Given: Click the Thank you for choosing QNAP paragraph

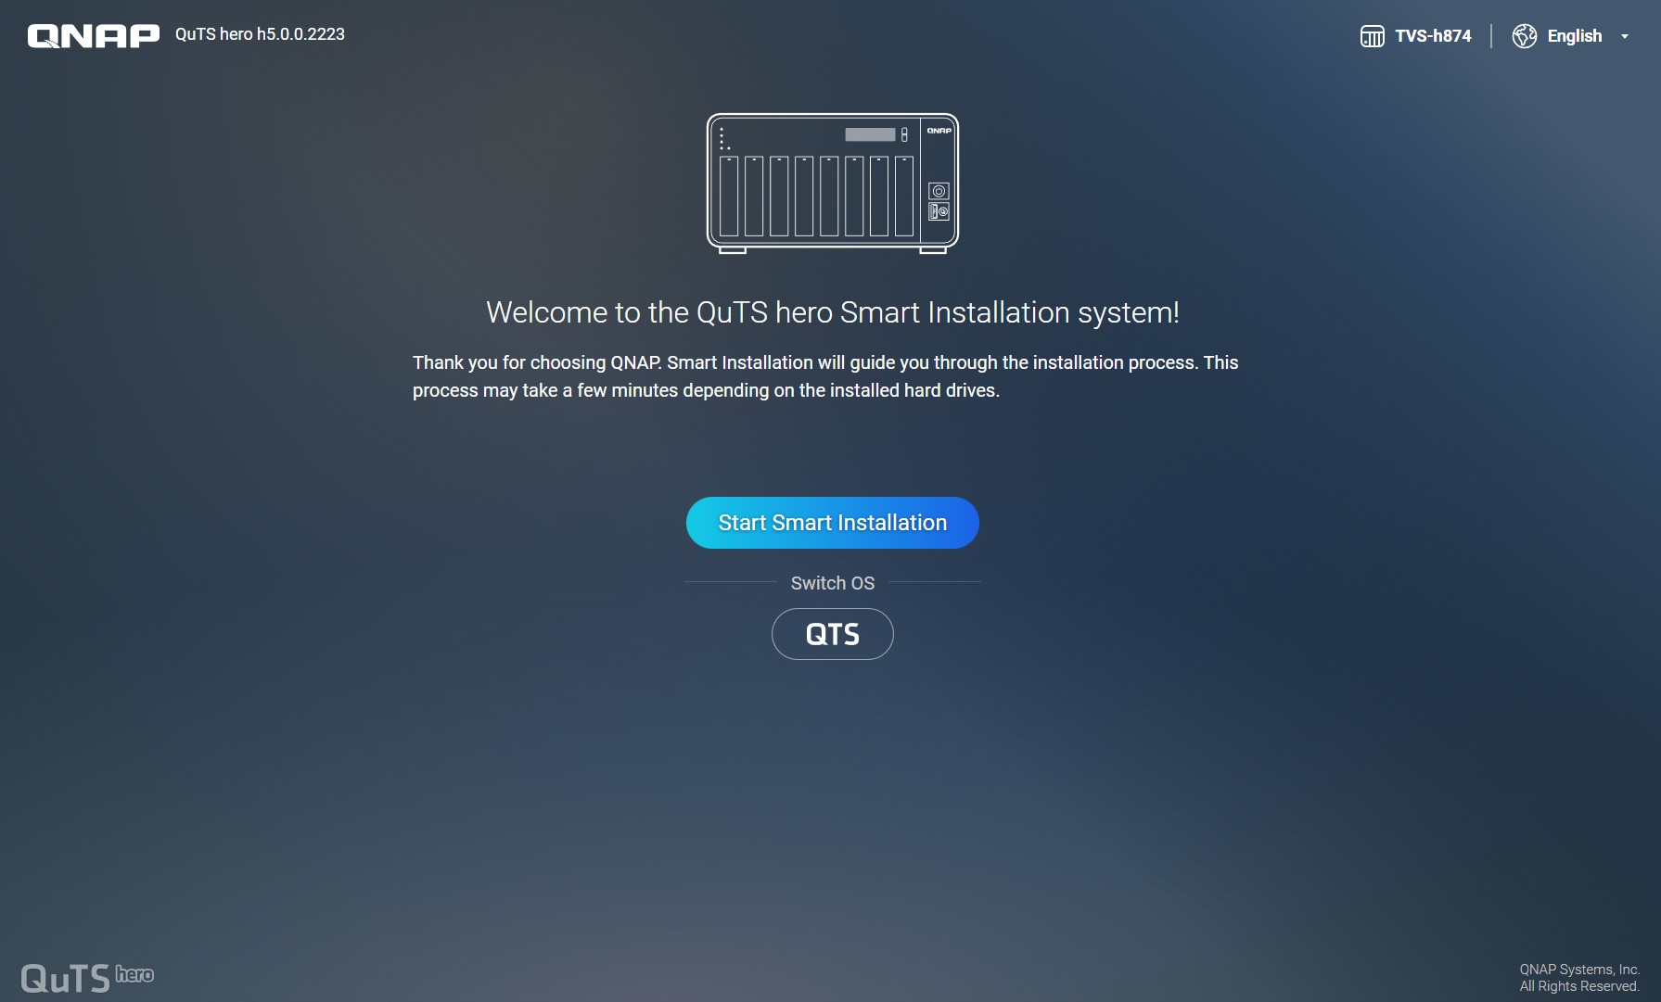Looking at the screenshot, I should 825,376.
